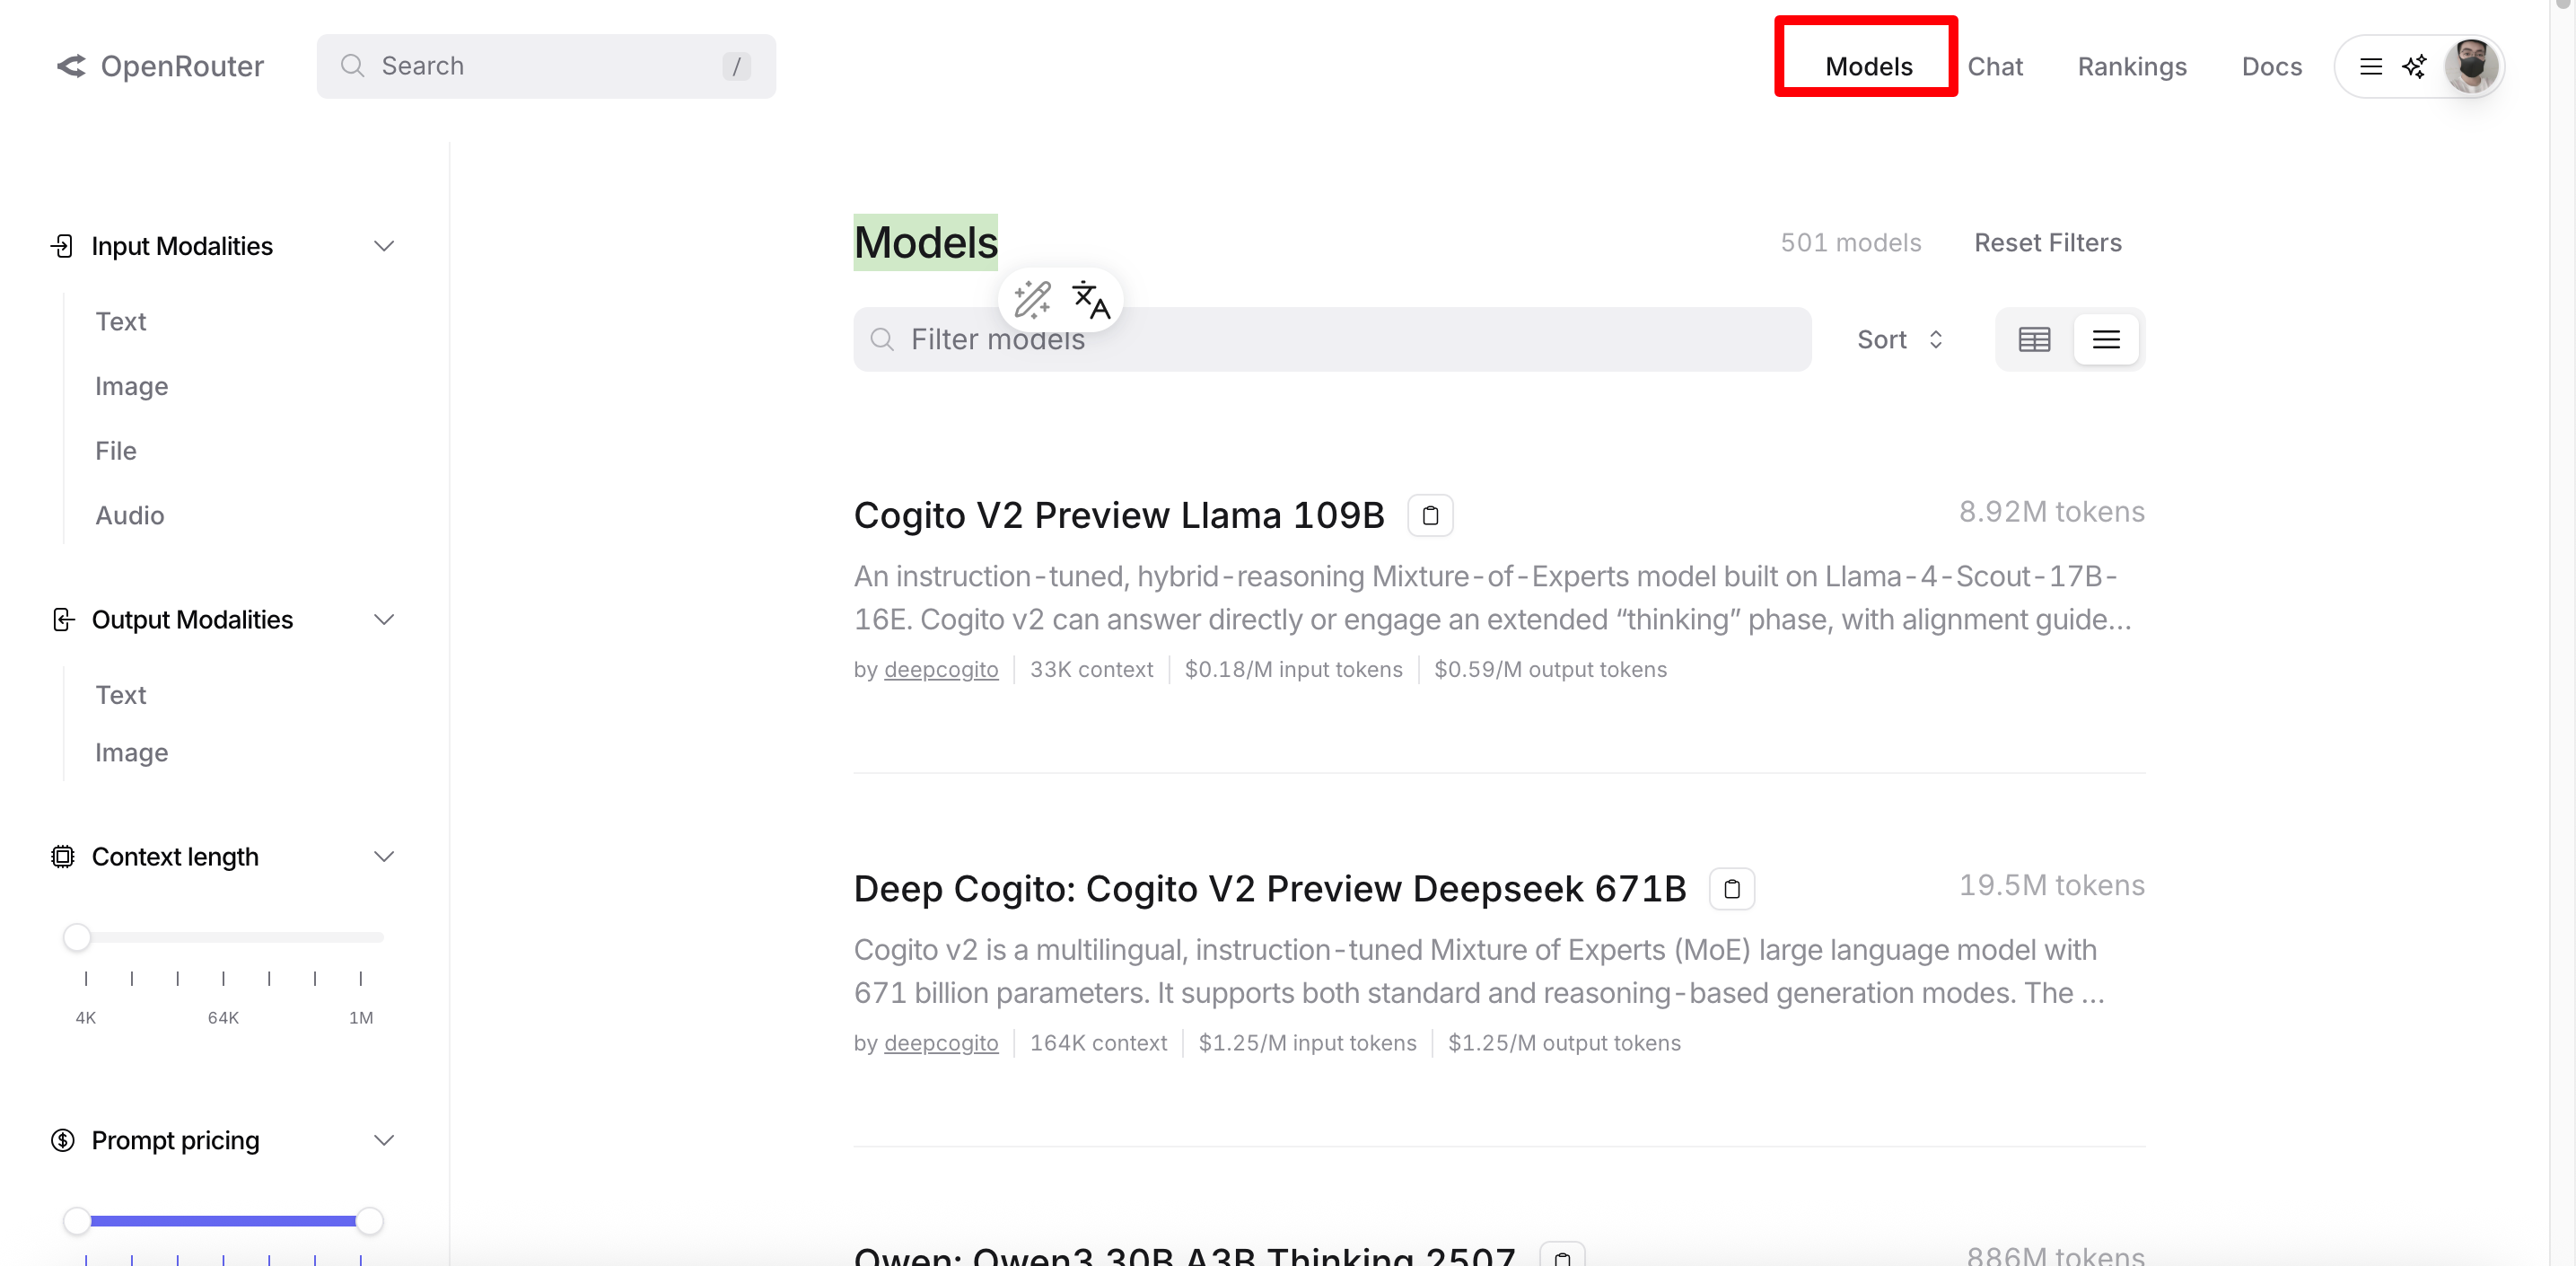Open the Rankings page

[x=2131, y=67]
